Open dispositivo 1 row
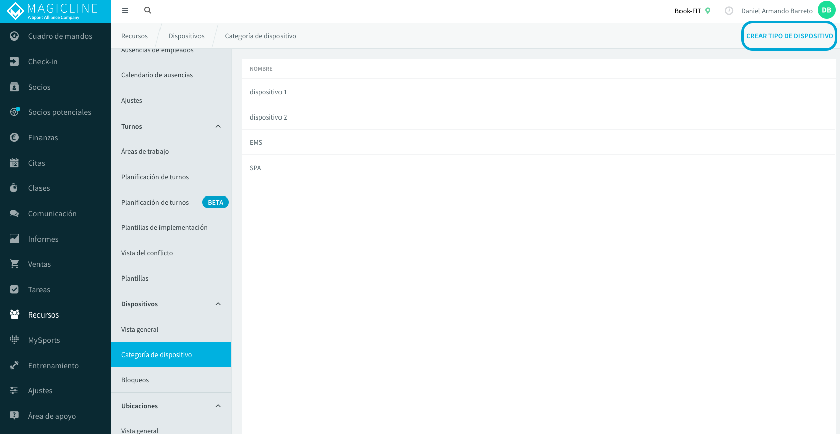The height and width of the screenshot is (434, 840). (x=539, y=92)
